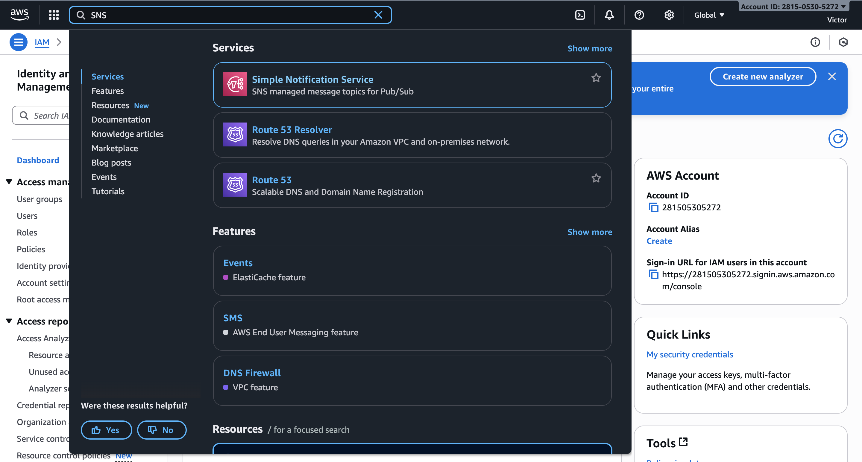Toggle the IAM side navigation hamburger
The image size is (862, 462).
point(18,42)
